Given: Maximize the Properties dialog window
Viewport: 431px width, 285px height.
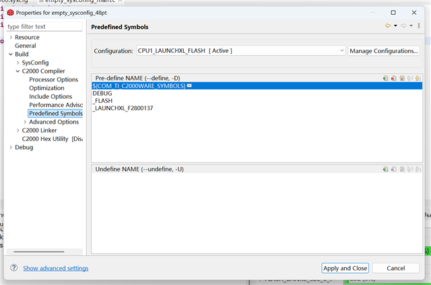Looking at the screenshot, I should (x=393, y=13).
